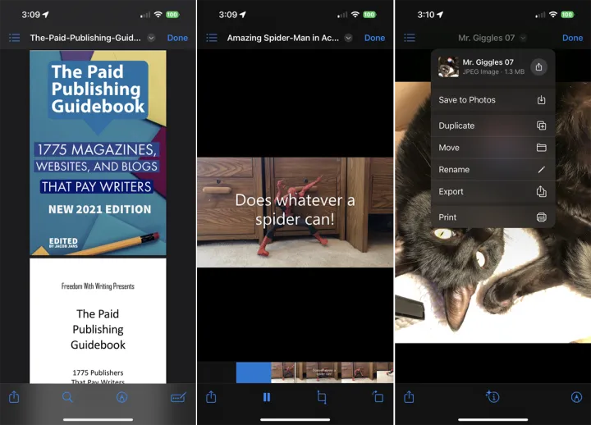Tap Done on the Spider-Man video
The width and height of the screenshot is (591, 425).
point(374,38)
